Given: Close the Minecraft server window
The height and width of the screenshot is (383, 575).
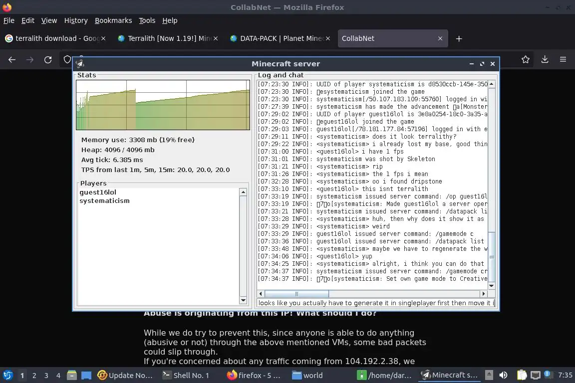Looking at the screenshot, I should coord(493,64).
